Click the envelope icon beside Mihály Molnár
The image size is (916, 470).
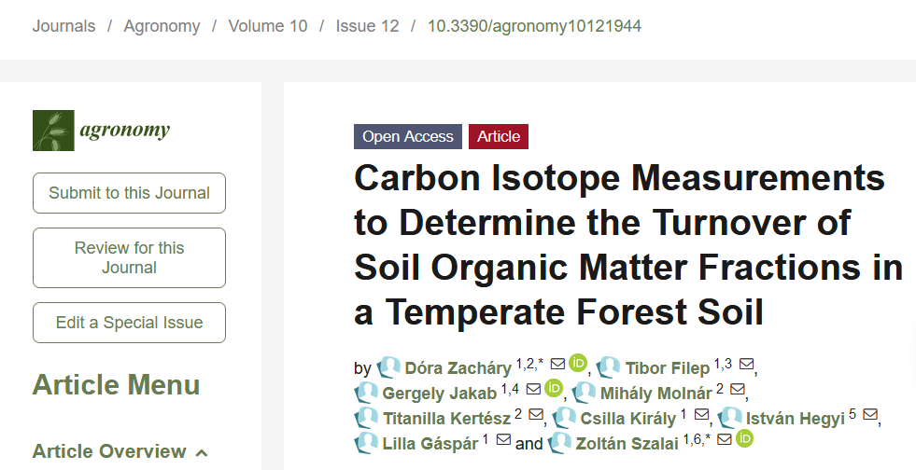click(x=738, y=389)
